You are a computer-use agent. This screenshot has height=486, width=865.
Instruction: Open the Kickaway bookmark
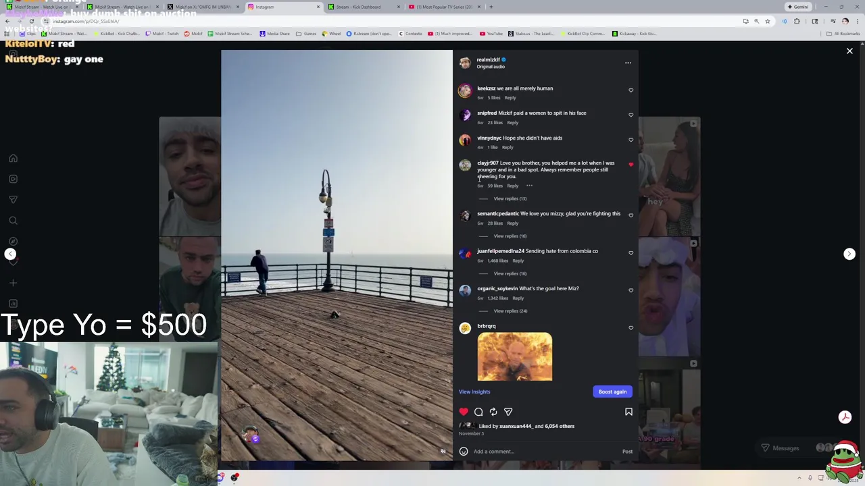pos(634,33)
